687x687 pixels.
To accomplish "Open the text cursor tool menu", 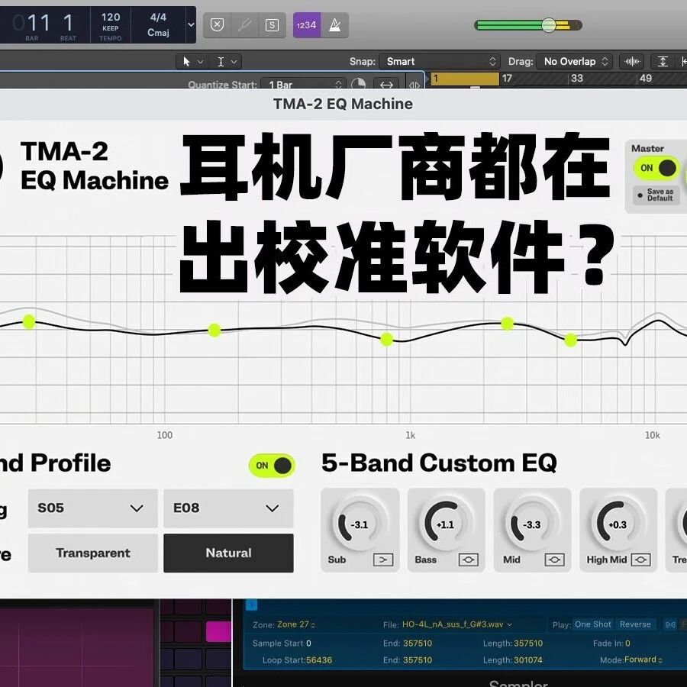I will coord(226,62).
